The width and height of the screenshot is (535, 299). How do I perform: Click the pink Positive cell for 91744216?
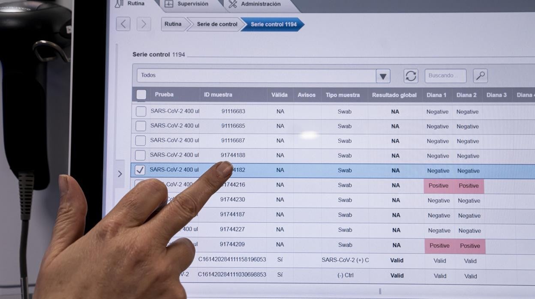pyautogui.click(x=439, y=186)
